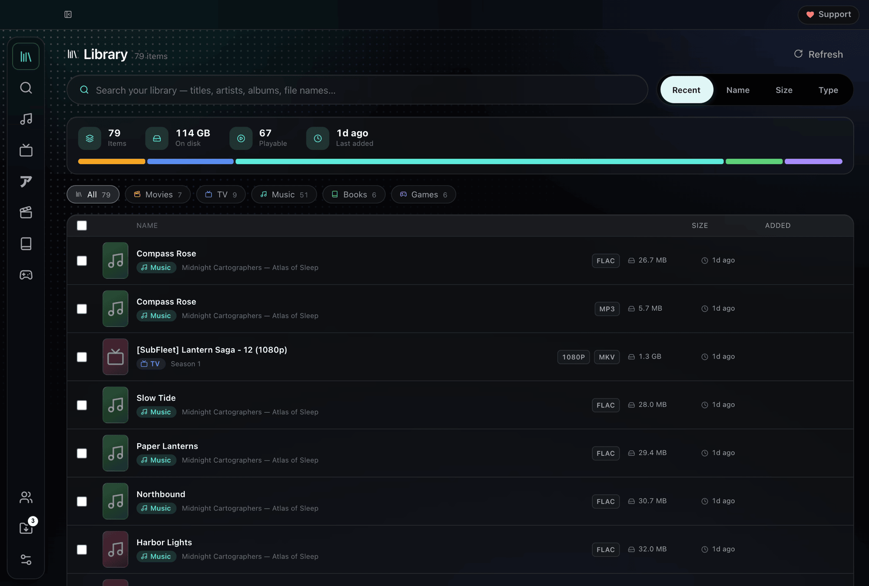Open the Northbound track title
This screenshot has width=869, height=586.
coord(161,494)
